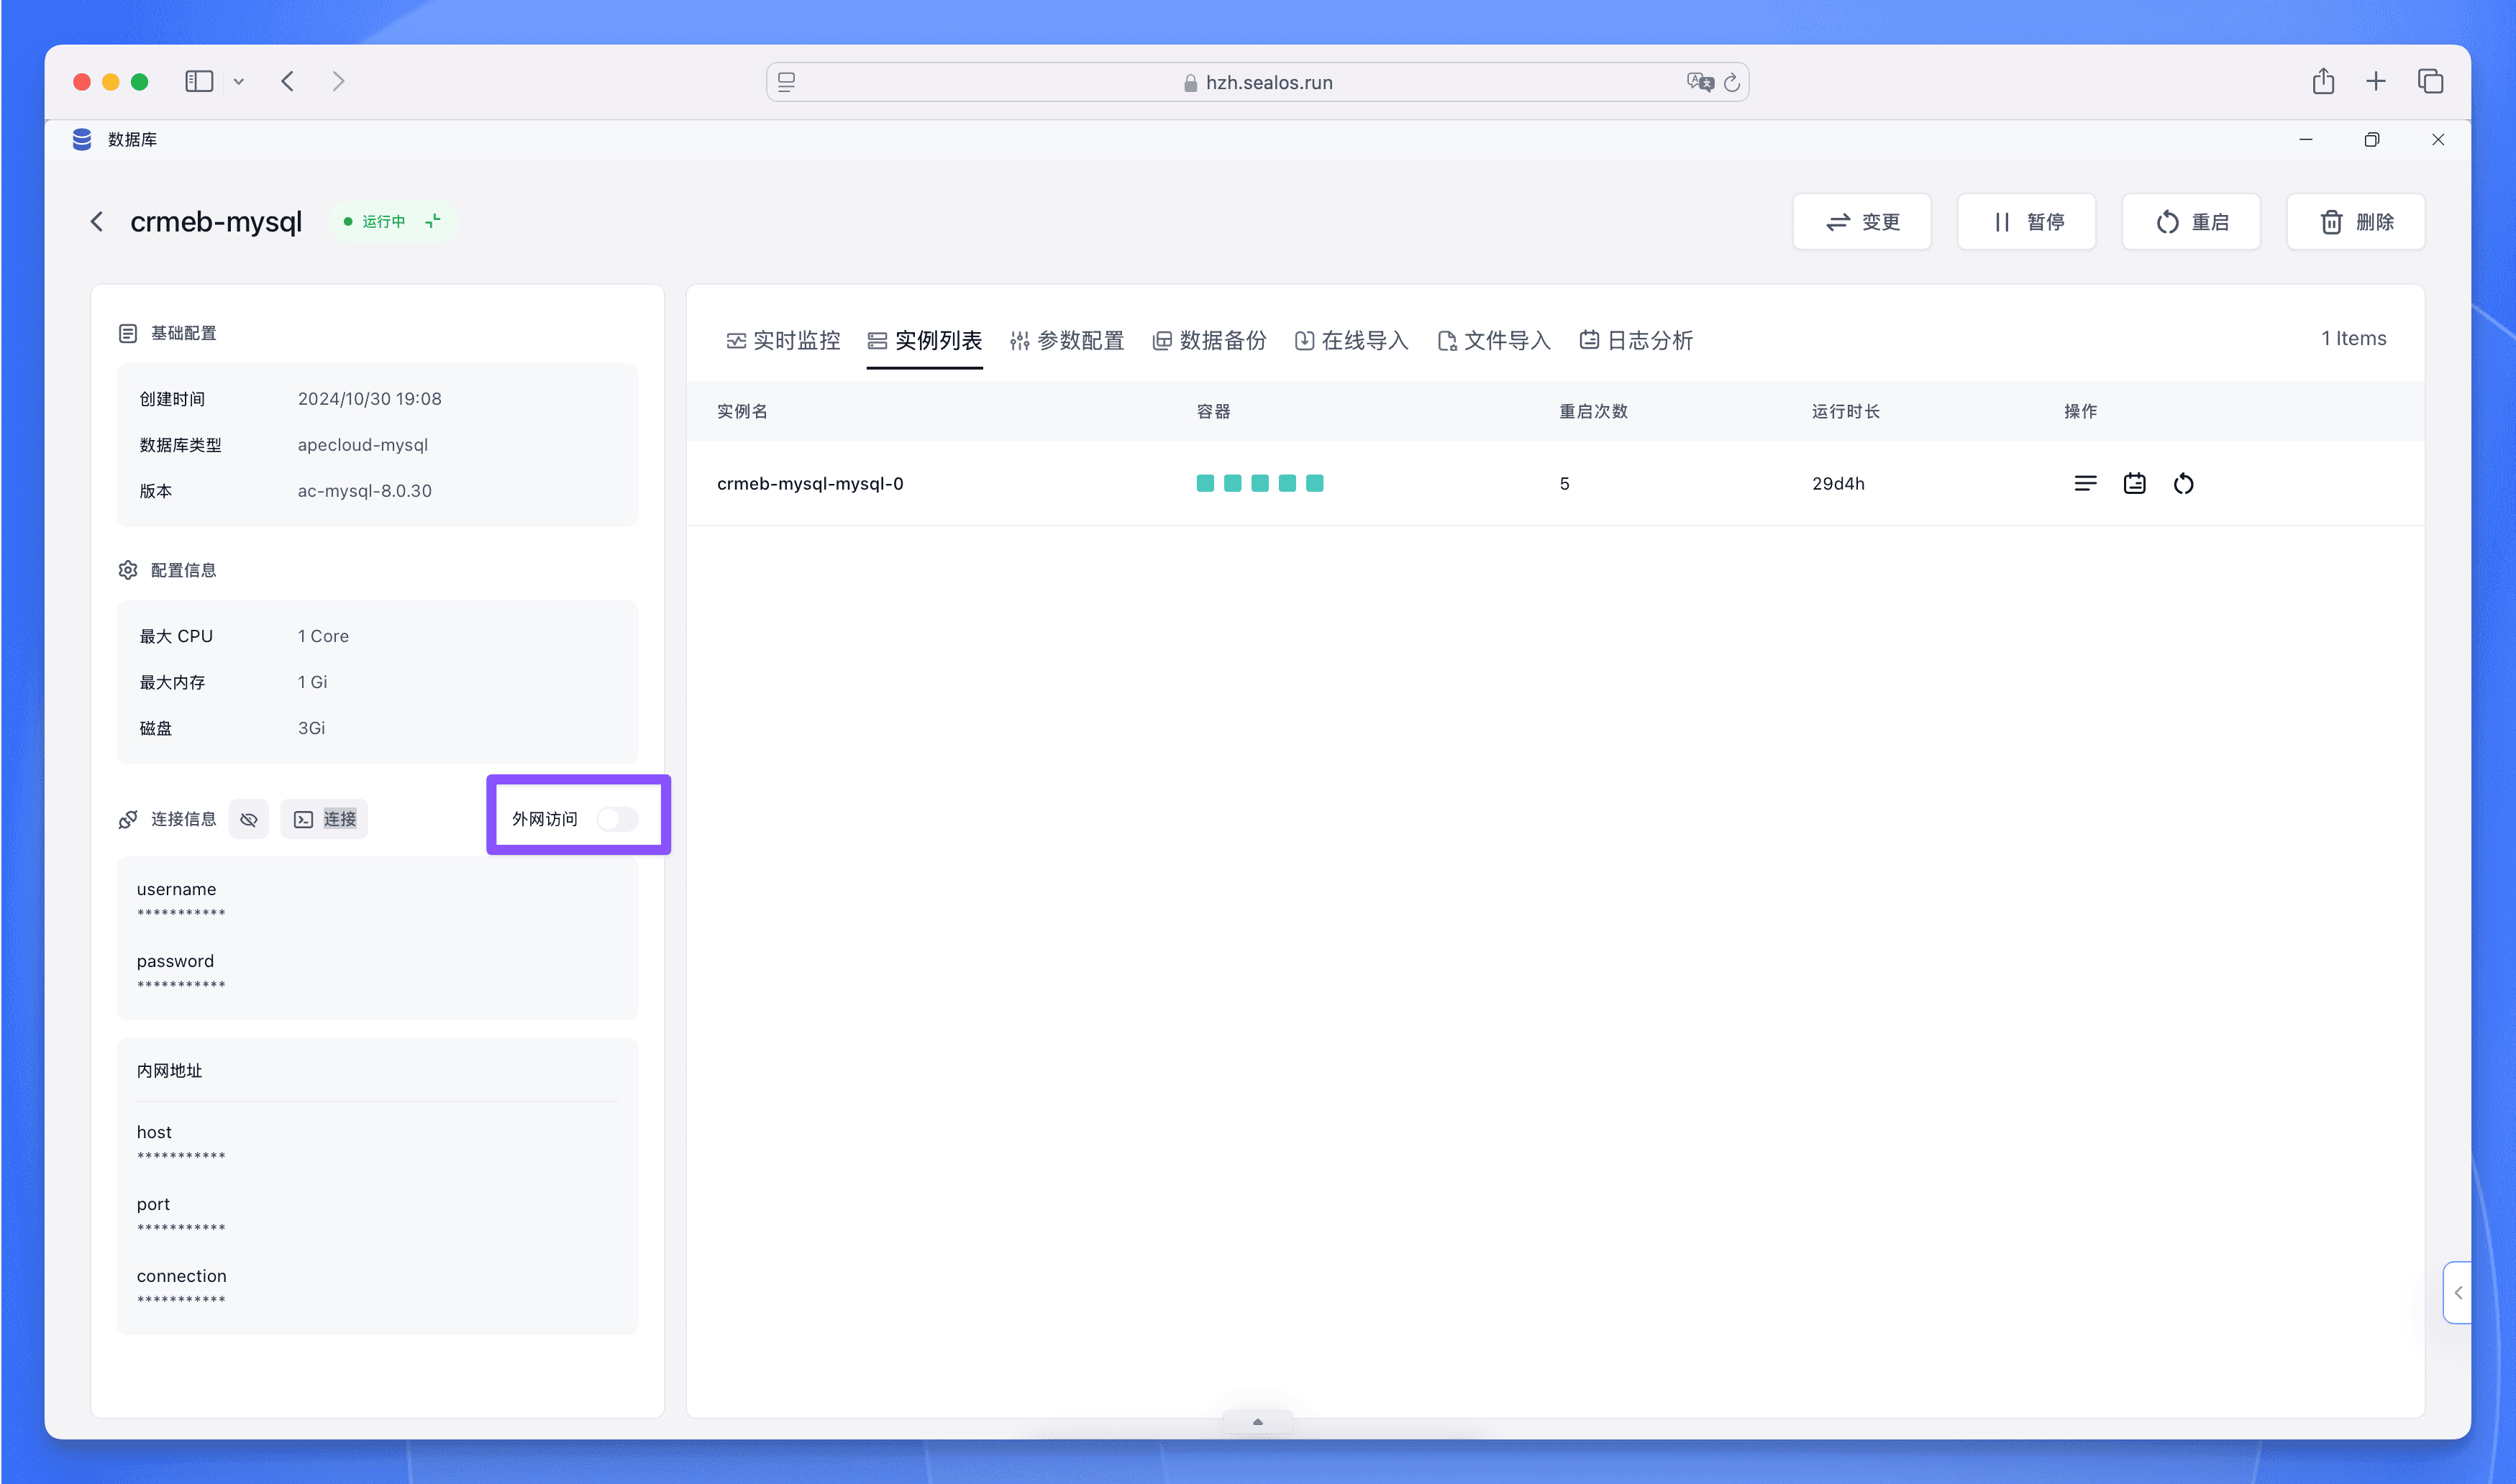Viewport: 2516px width, 1484px height.
Task: Reload the page
Action: click(x=1733, y=82)
